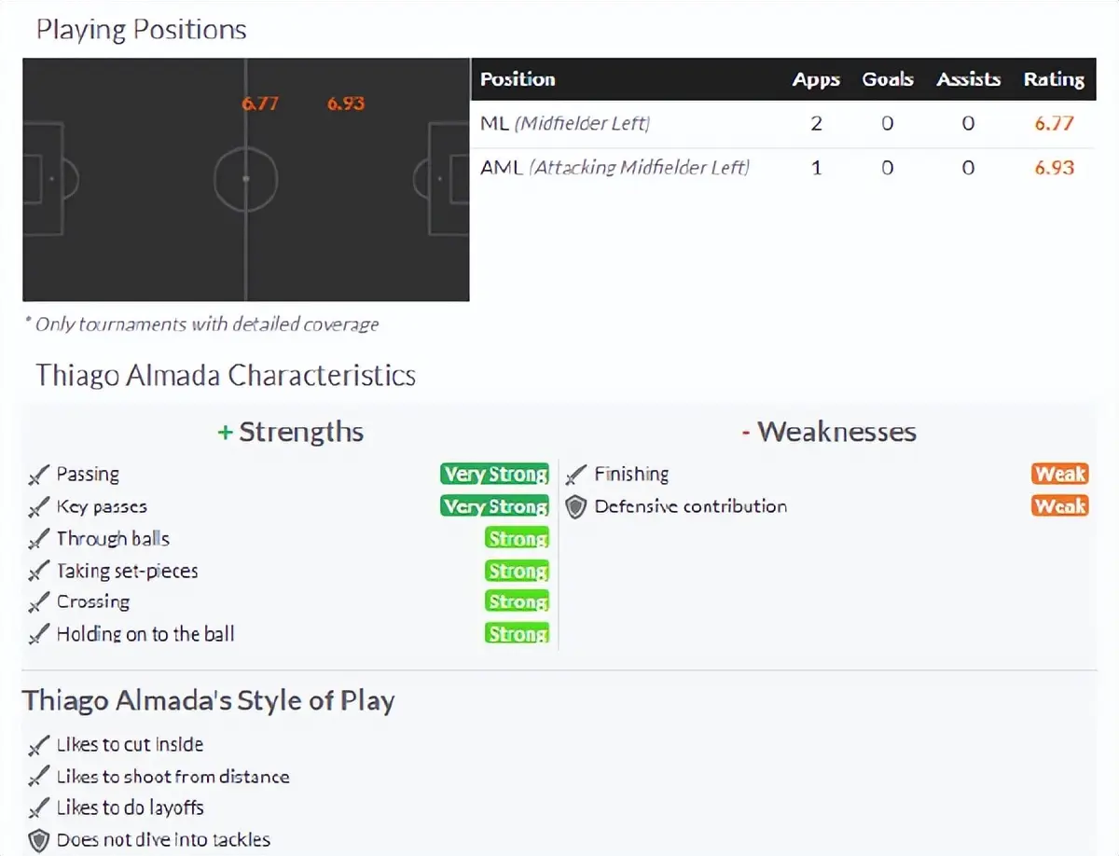1119x856 pixels.
Task: Click the sword icon next to Key passes
Action: [x=37, y=508]
